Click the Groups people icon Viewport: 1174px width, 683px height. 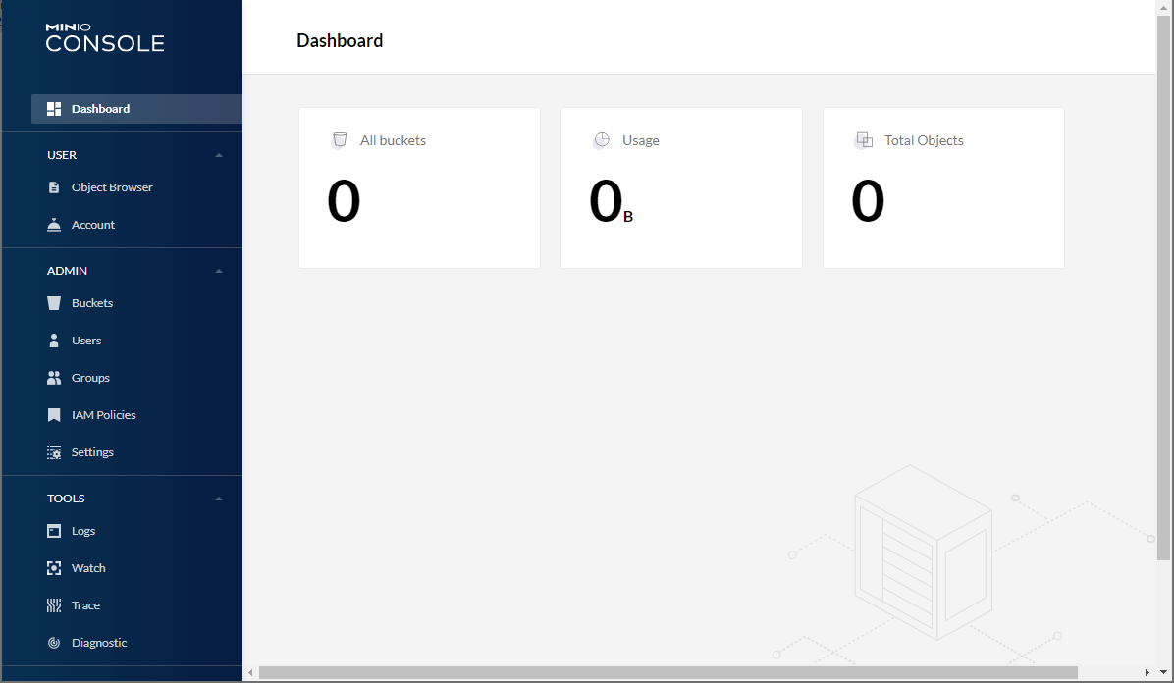pos(54,378)
